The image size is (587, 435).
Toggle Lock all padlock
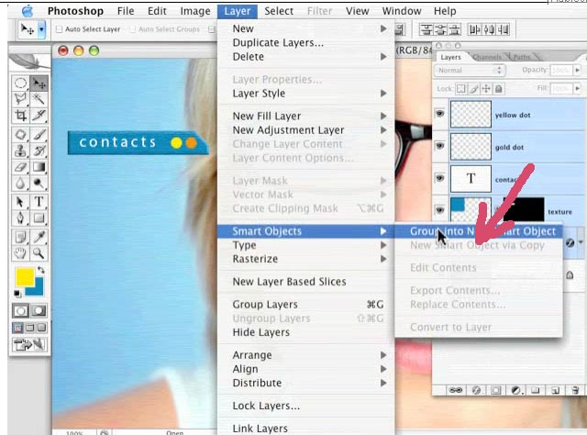coord(499,89)
